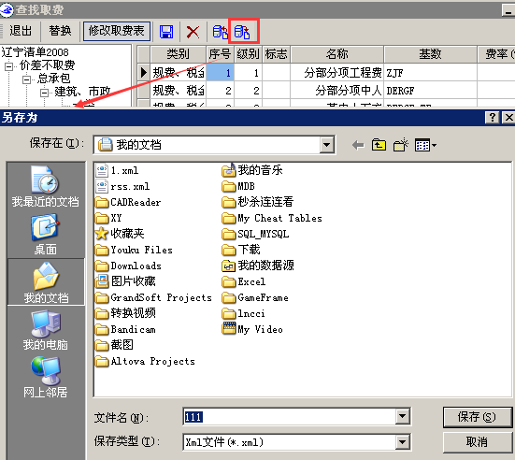Screen dimensions: 515x460
Task: Click the highlighted export database icon
Action: pos(242,32)
